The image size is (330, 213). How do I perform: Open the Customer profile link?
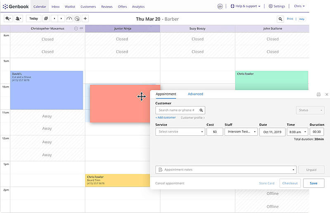point(193,118)
